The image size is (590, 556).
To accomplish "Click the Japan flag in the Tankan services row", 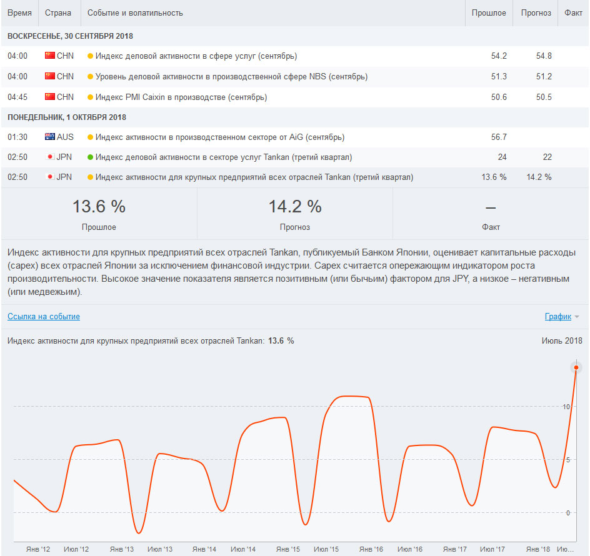I will pos(50,157).
